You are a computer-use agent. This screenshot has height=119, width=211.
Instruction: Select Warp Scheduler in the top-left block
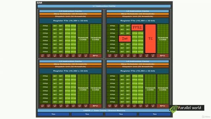[70, 14]
